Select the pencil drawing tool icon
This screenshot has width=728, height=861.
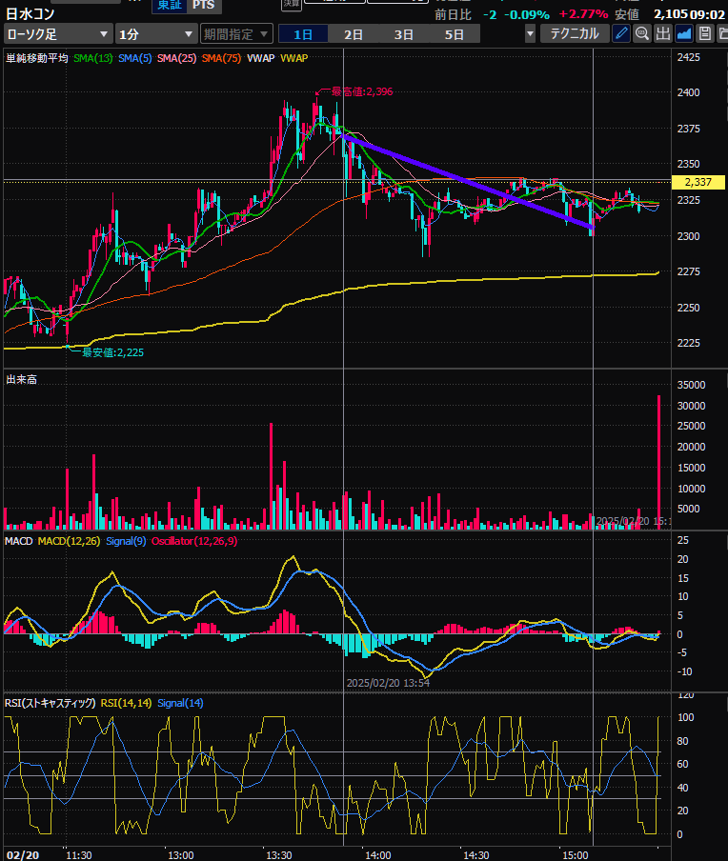click(621, 33)
